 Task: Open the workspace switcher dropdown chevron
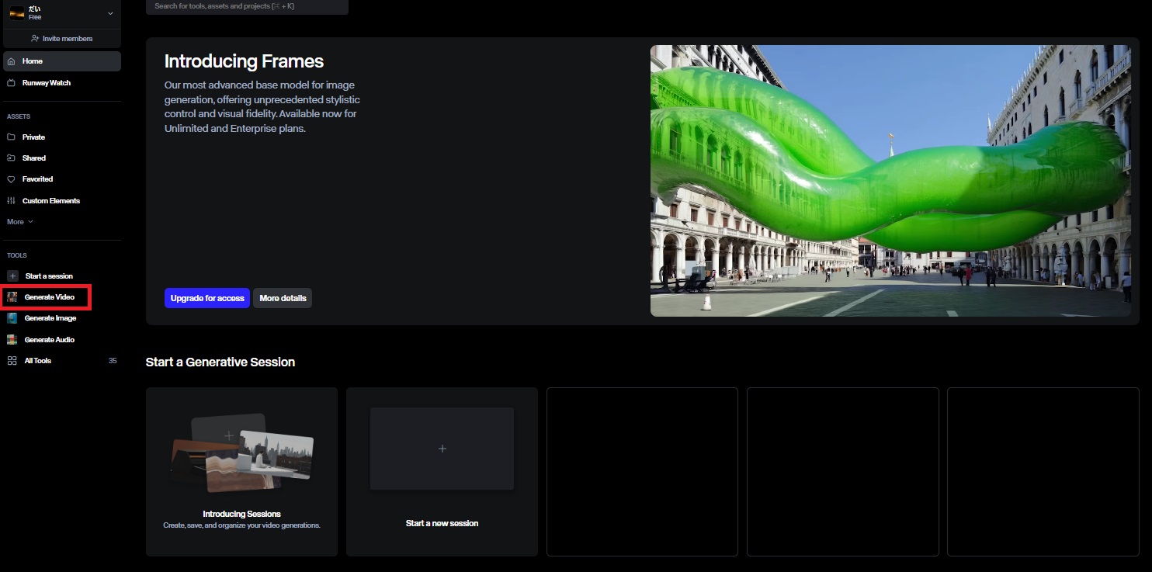click(110, 13)
